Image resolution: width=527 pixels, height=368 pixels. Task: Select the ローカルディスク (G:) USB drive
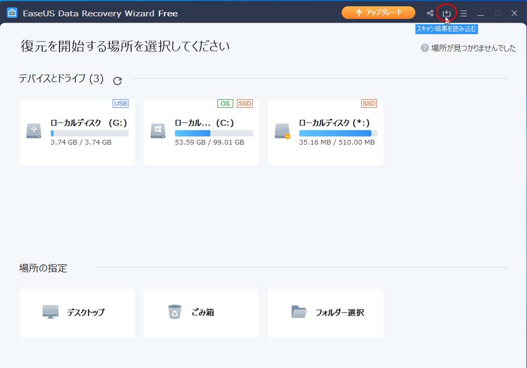tap(77, 132)
